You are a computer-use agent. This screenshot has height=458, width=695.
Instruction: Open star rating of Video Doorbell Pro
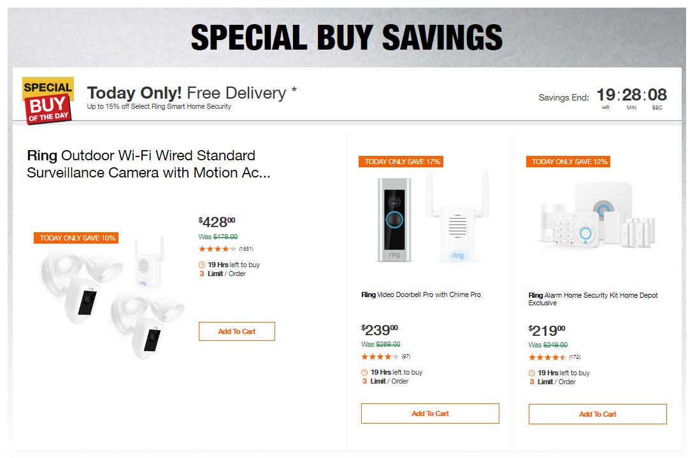point(380,356)
